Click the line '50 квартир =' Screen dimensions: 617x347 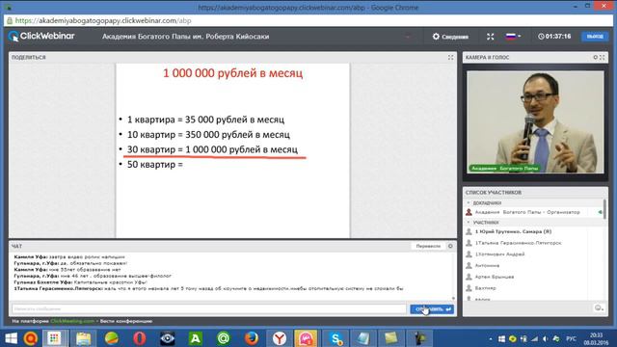click(154, 165)
